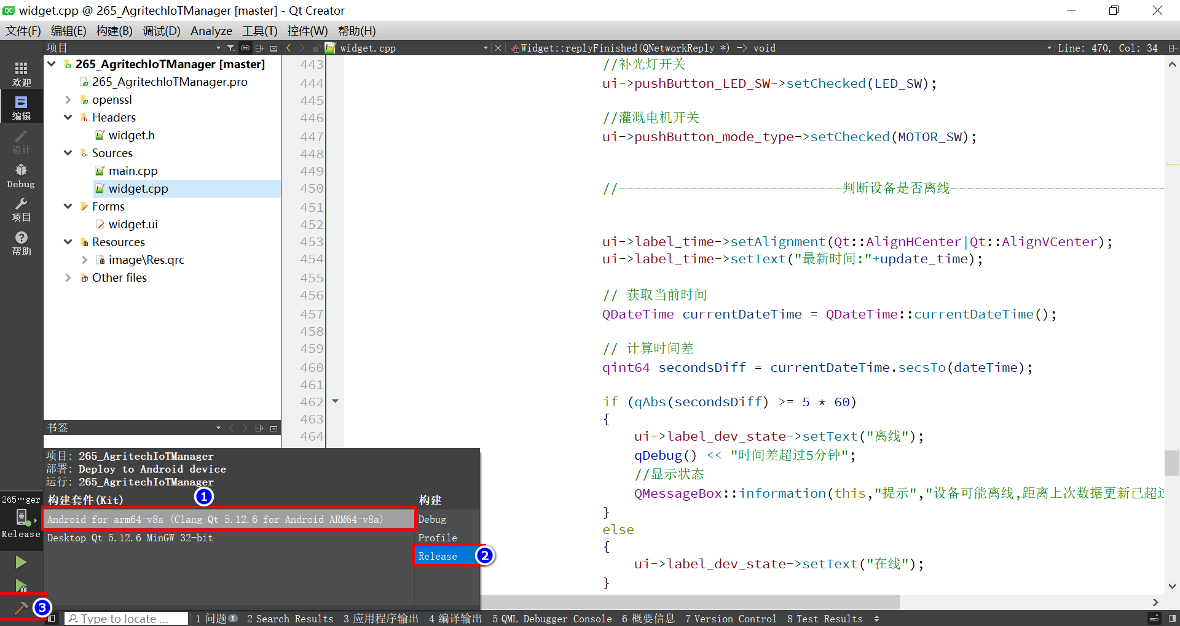This screenshot has height=626, width=1180.
Task: Open the Welcome (欢迎) mode
Action: (x=21, y=74)
